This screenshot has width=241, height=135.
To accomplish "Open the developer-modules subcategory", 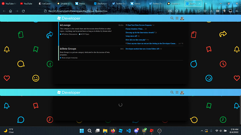I will coord(70,58).
